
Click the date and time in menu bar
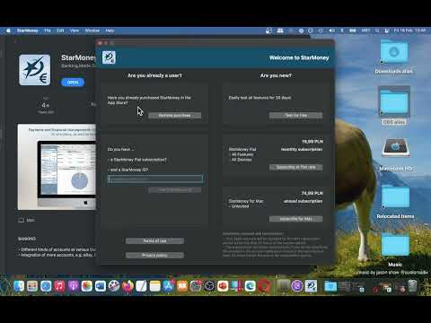(x=409, y=31)
